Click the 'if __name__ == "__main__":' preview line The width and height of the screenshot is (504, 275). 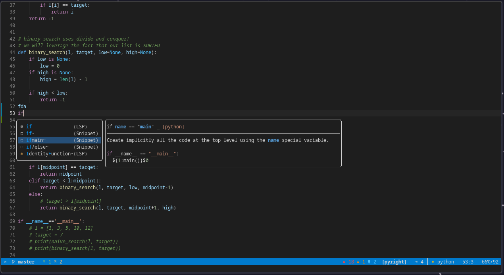tap(143, 154)
